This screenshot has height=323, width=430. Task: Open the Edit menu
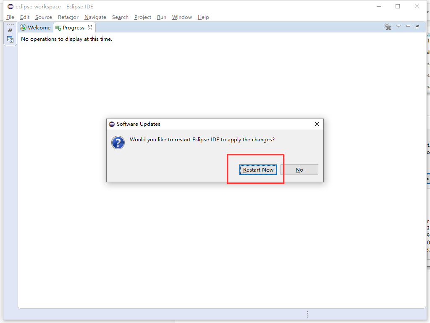[25, 17]
